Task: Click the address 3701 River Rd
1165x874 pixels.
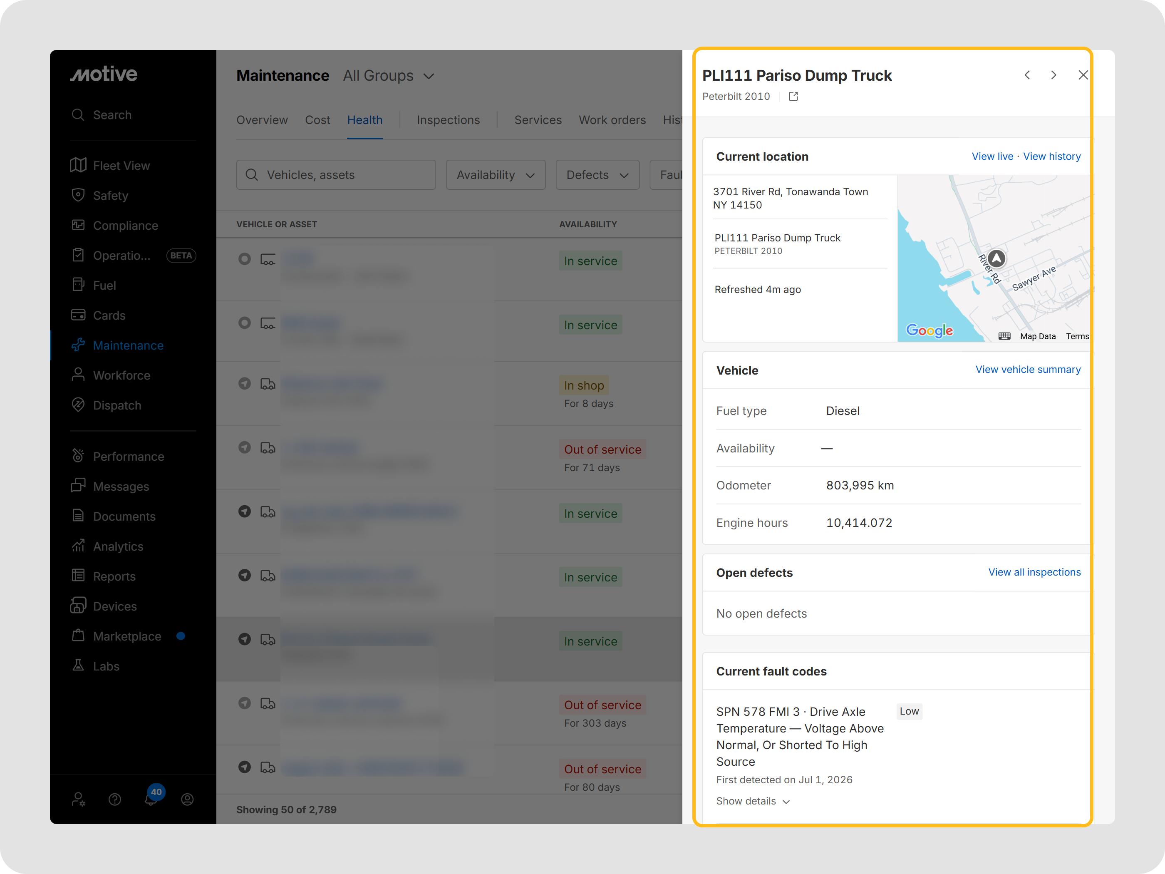Action: [x=791, y=199]
